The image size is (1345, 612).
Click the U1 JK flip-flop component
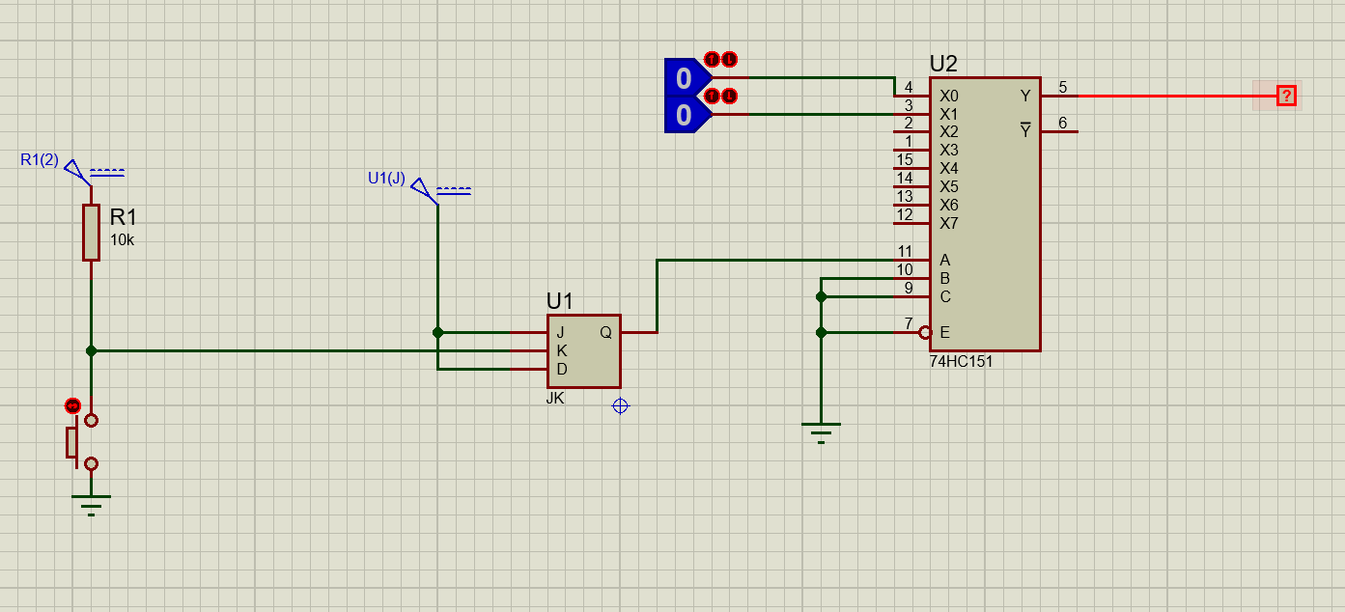[583, 351]
